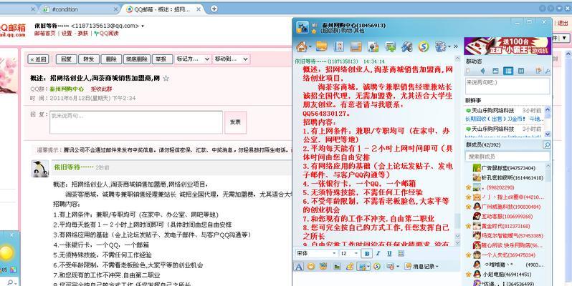This screenshot has height=286, width=572.
Task: Search group members magnifier icon
Action: pos(546,145)
